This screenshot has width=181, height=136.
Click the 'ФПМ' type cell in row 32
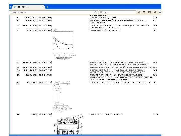click(155, 114)
